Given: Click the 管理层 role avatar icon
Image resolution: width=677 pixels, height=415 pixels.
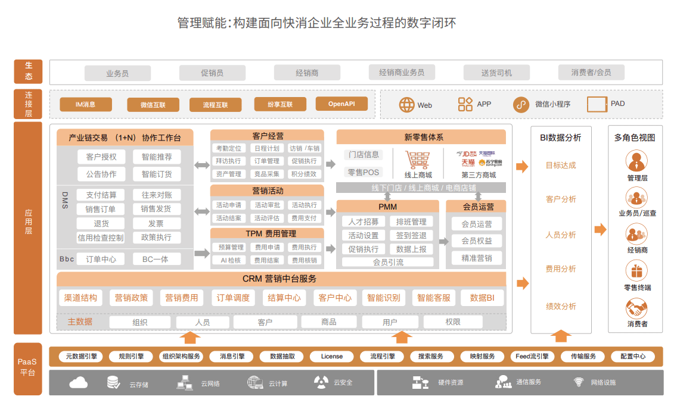Looking at the screenshot, I should [x=636, y=161].
